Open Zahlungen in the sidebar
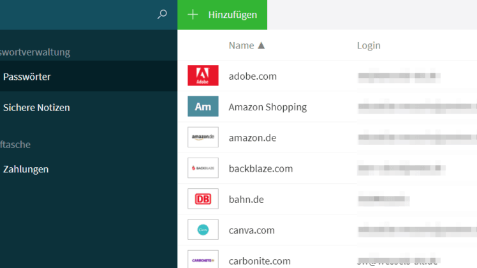This screenshot has width=477, height=268. [89, 169]
